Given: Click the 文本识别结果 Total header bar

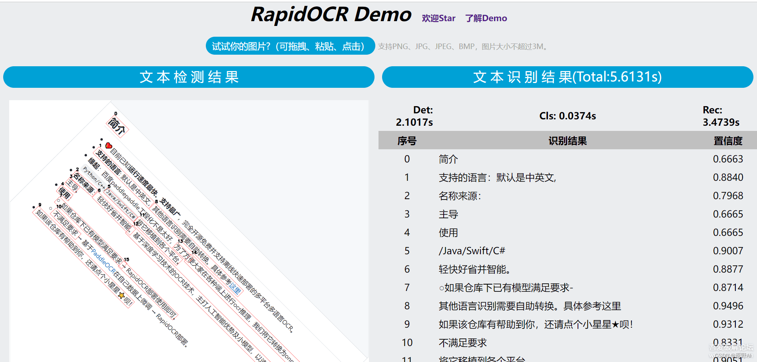Looking at the screenshot, I should click(x=568, y=77).
